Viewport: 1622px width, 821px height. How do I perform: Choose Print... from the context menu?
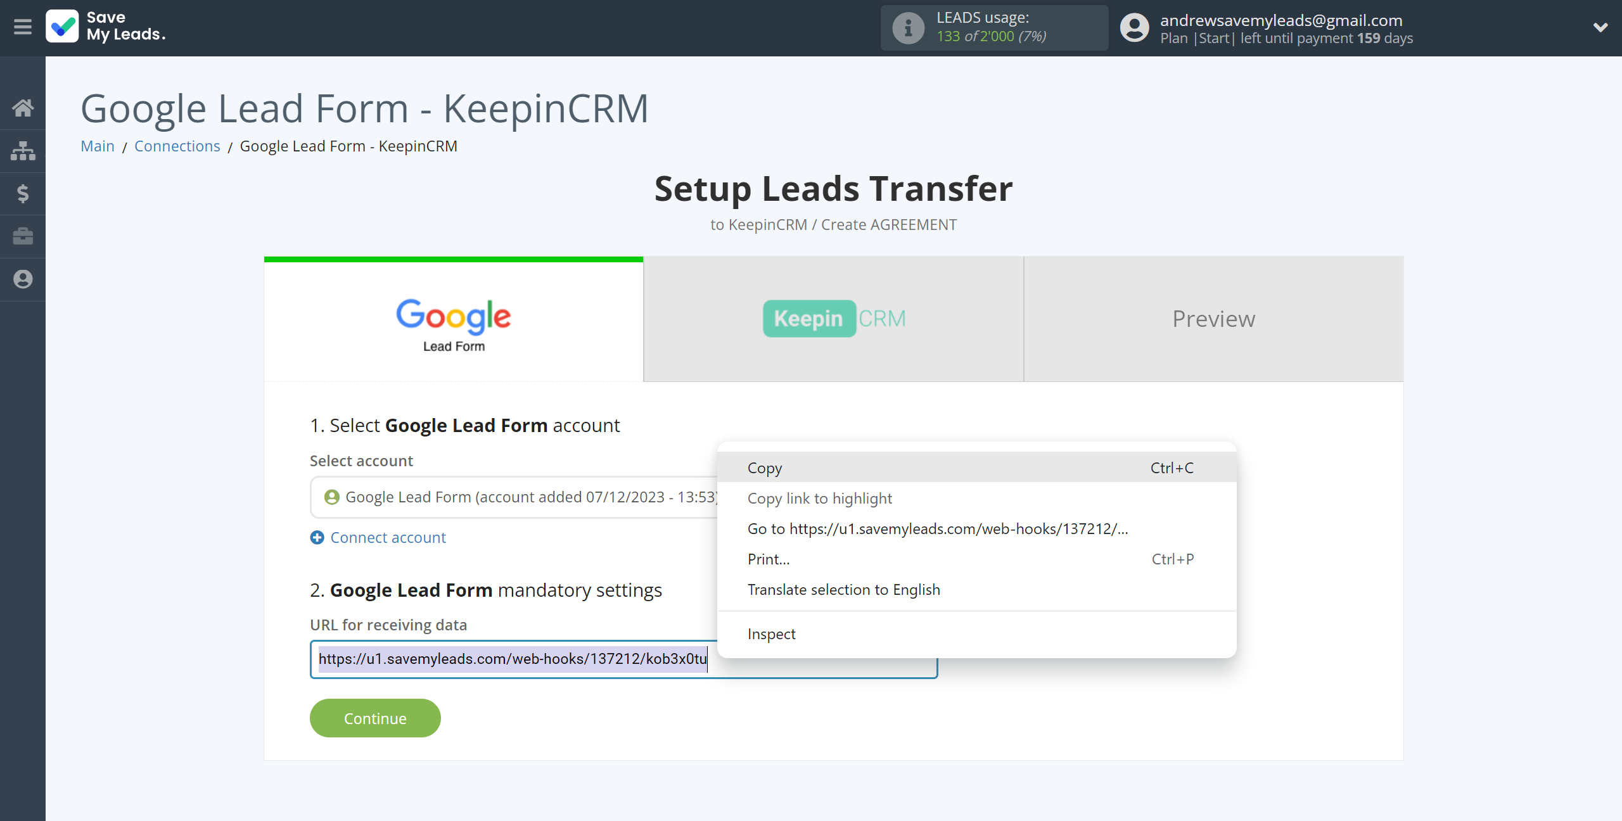(977, 559)
